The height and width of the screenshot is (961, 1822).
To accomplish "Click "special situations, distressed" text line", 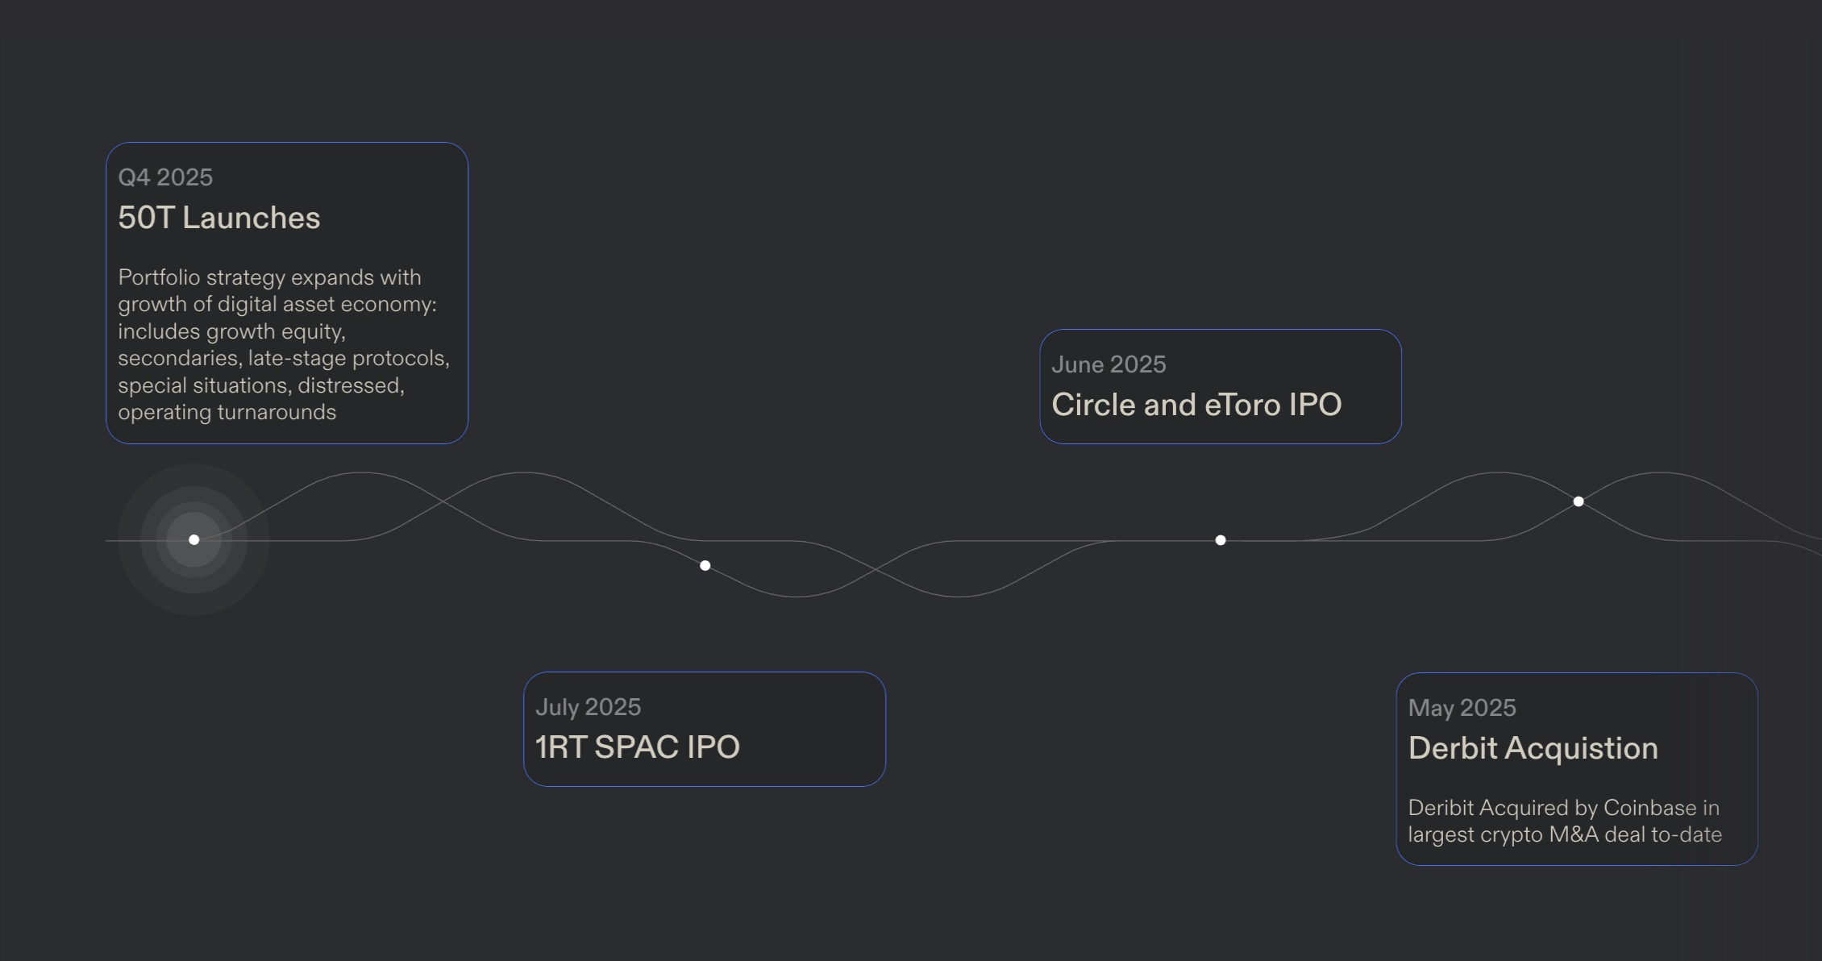I will tap(261, 385).
